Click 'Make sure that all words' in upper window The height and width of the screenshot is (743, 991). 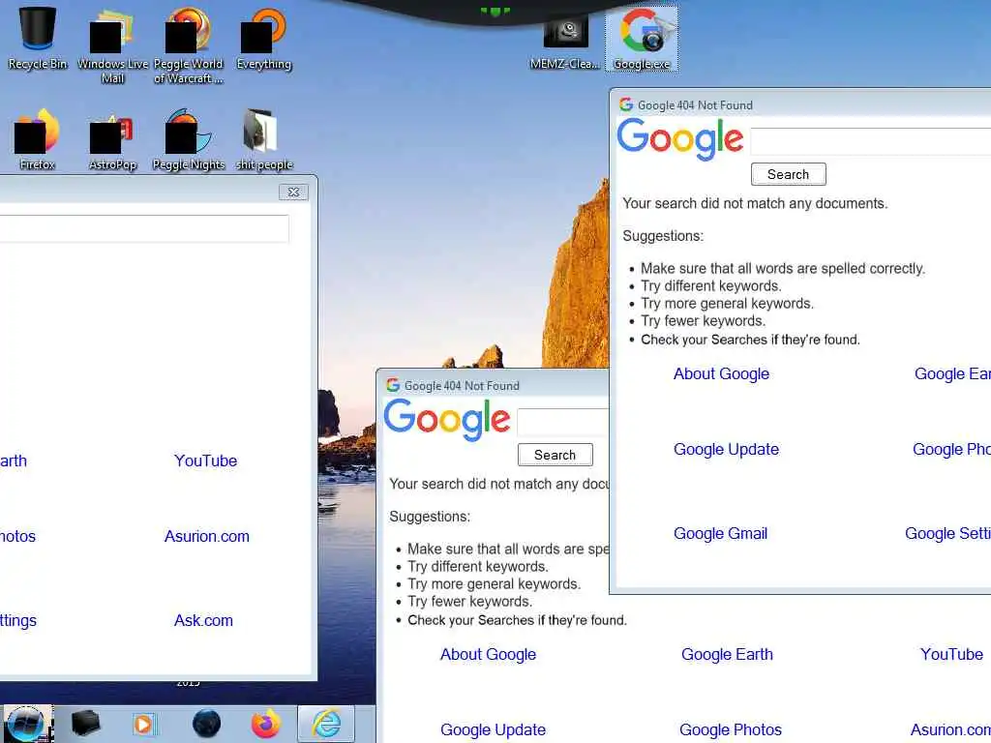point(782,269)
